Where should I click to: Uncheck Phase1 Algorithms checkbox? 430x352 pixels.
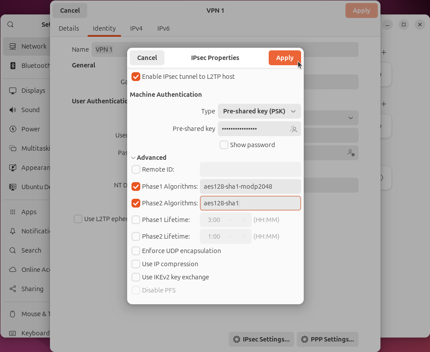pos(136,187)
